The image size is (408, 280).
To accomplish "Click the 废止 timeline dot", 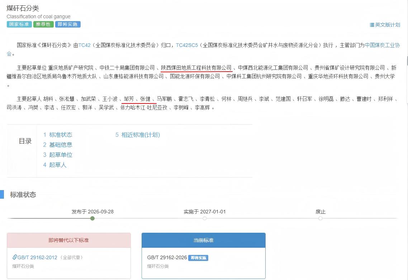I will click(320, 218).
